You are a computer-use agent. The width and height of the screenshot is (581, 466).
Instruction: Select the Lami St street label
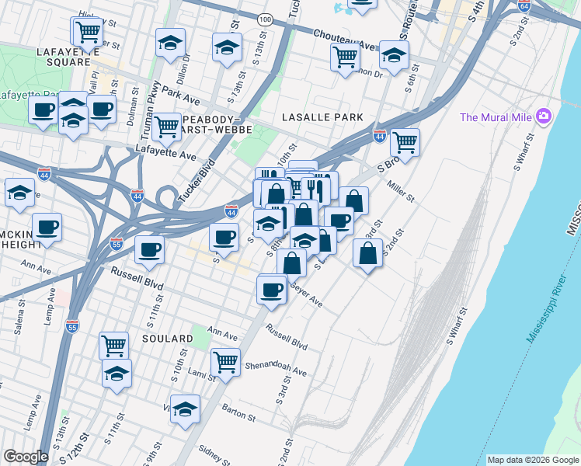click(202, 374)
